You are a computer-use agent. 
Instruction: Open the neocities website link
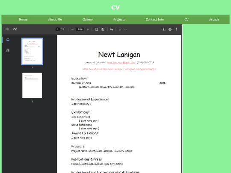pos(102,69)
